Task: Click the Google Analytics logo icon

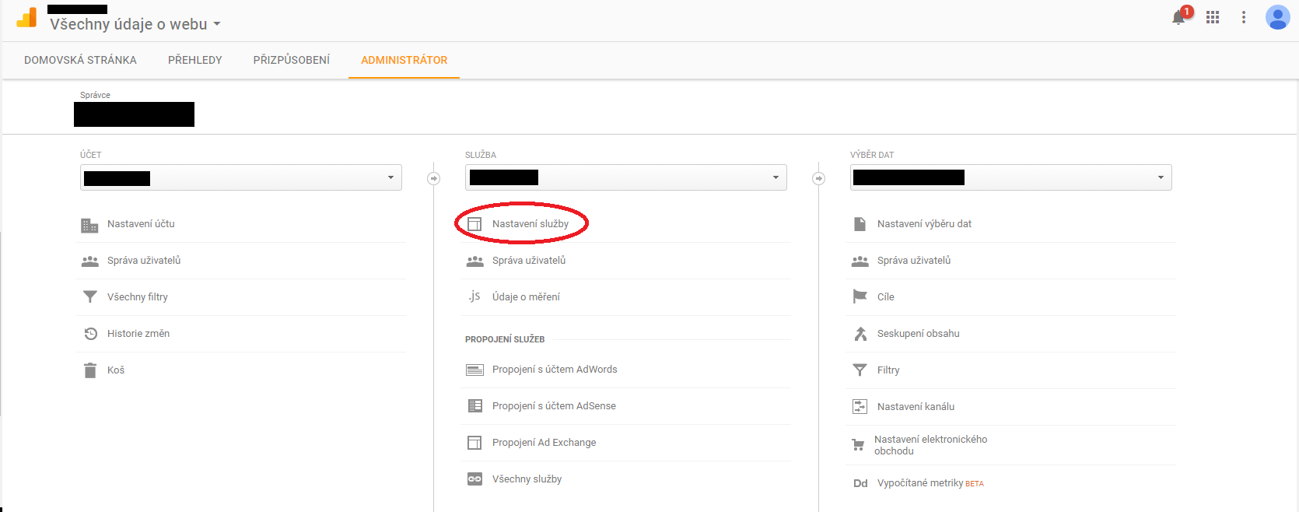Action: 26,18
